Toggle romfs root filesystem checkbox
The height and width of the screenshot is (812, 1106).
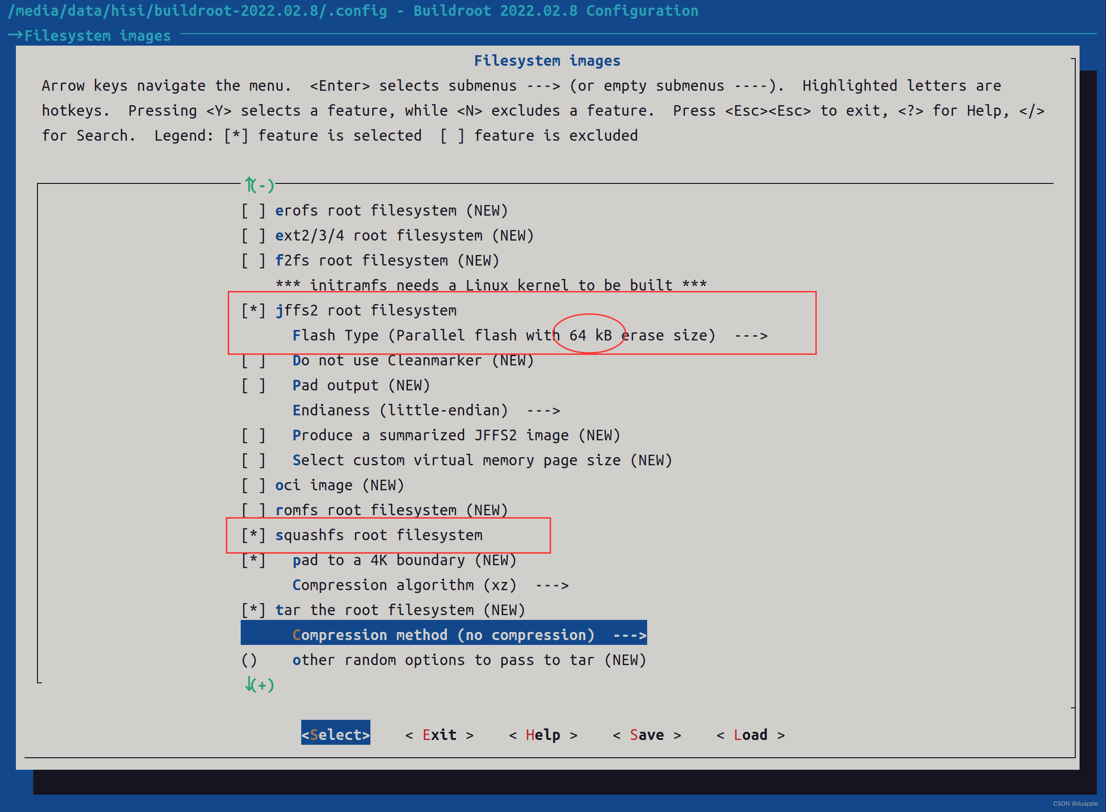pos(253,511)
